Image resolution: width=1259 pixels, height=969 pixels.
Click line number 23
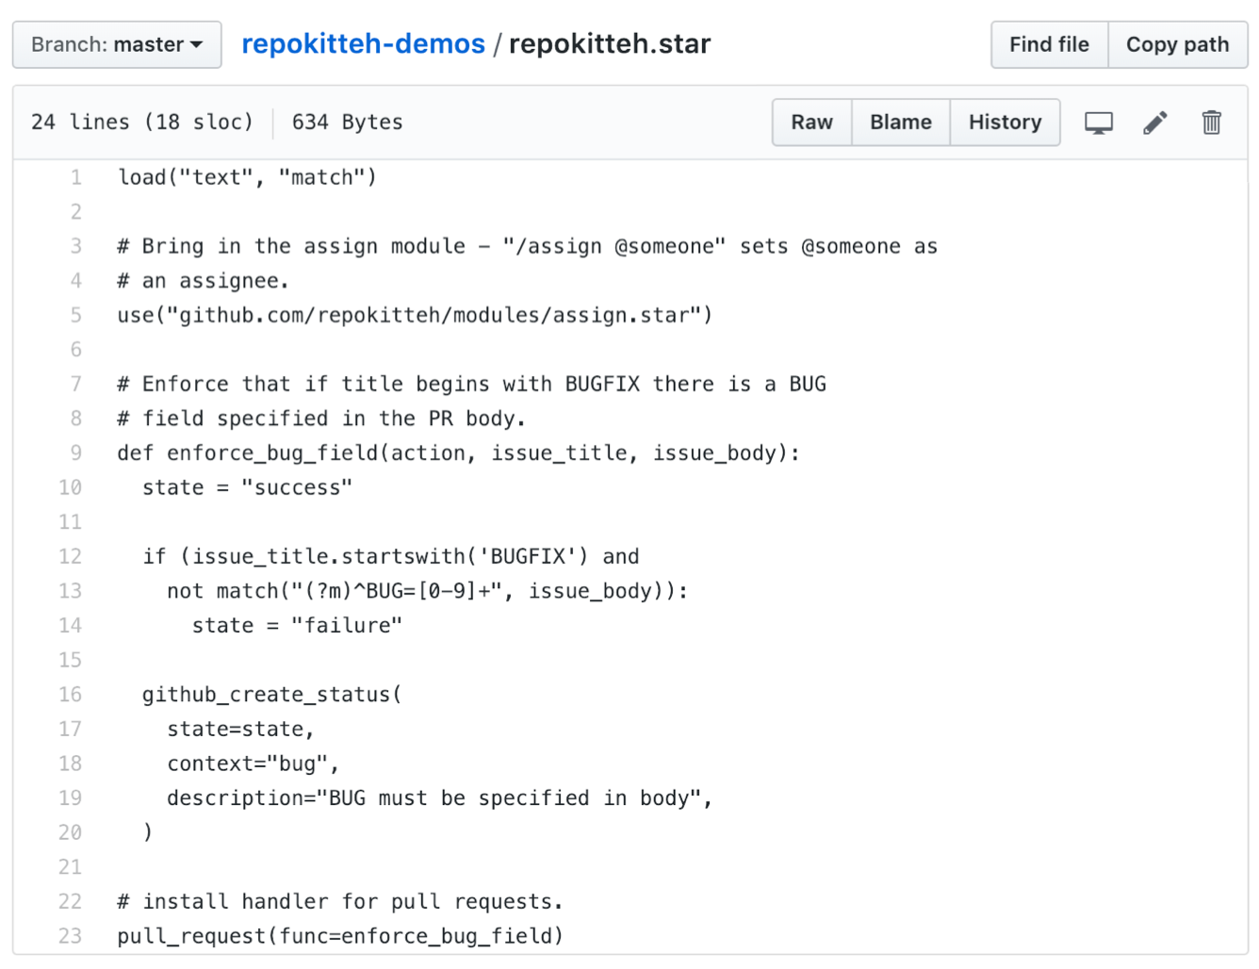(x=71, y=935)
